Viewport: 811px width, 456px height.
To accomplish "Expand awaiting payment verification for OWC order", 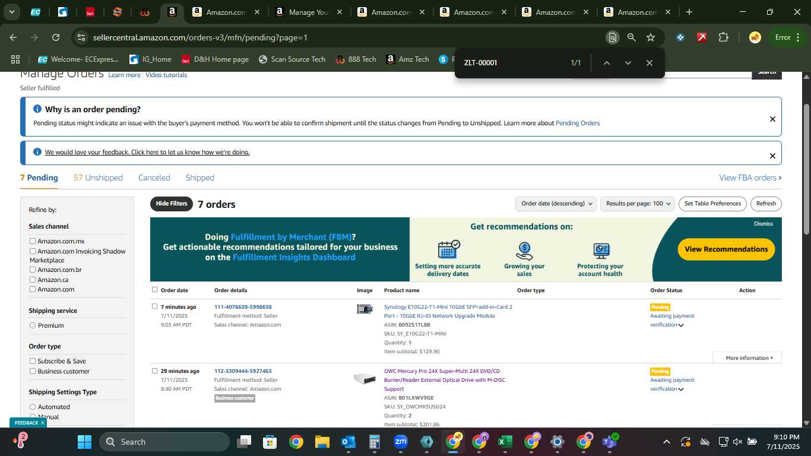I will point(681,389).
